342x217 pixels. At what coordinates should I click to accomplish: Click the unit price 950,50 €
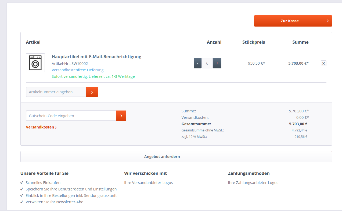click(x=256, y=63)
